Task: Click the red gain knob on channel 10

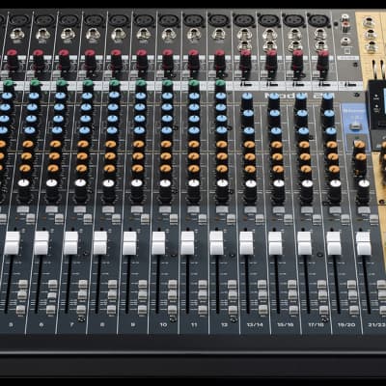Action: click(168, 61)
